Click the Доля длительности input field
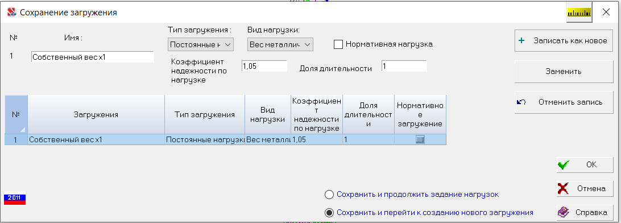This screenshot has height=223, width=621. tap(404, 67)
